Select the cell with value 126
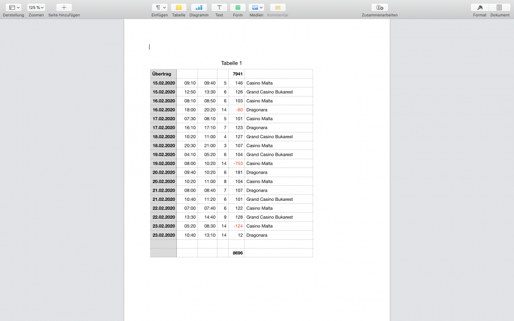The width and height of the screenshot is (514, 321). pos(236,92)
